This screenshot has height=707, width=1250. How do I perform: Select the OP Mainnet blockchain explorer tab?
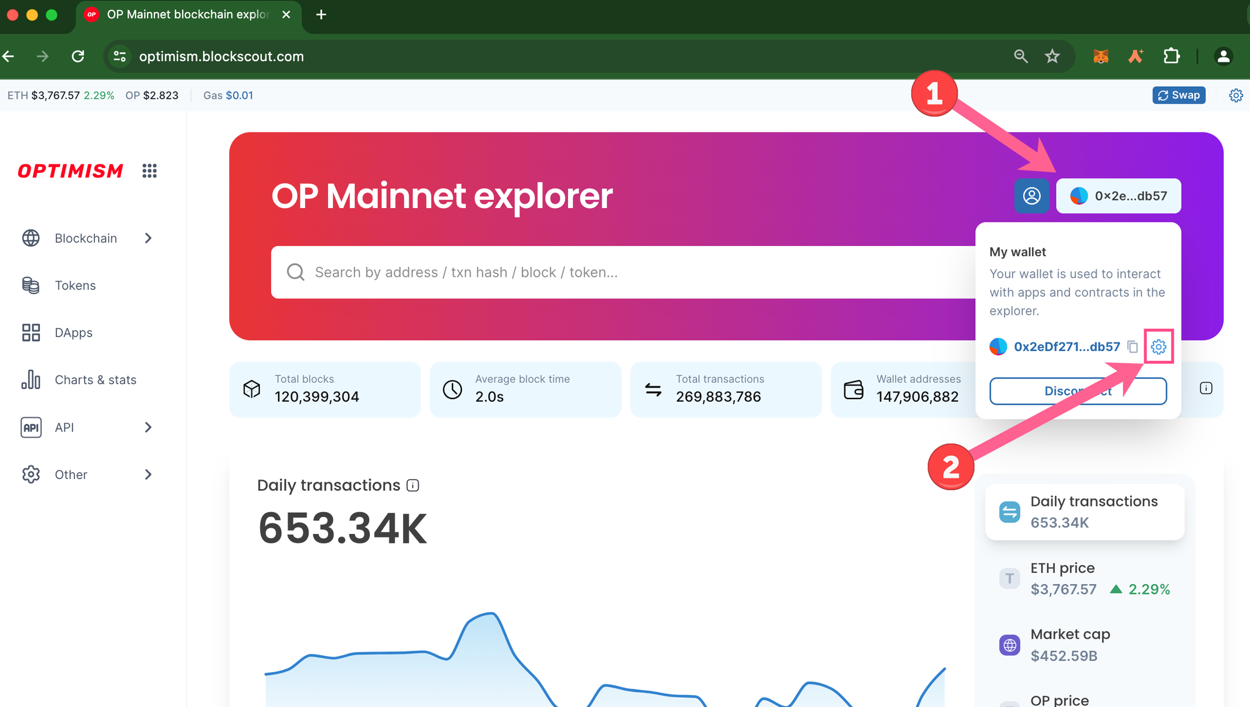point(188,15)
